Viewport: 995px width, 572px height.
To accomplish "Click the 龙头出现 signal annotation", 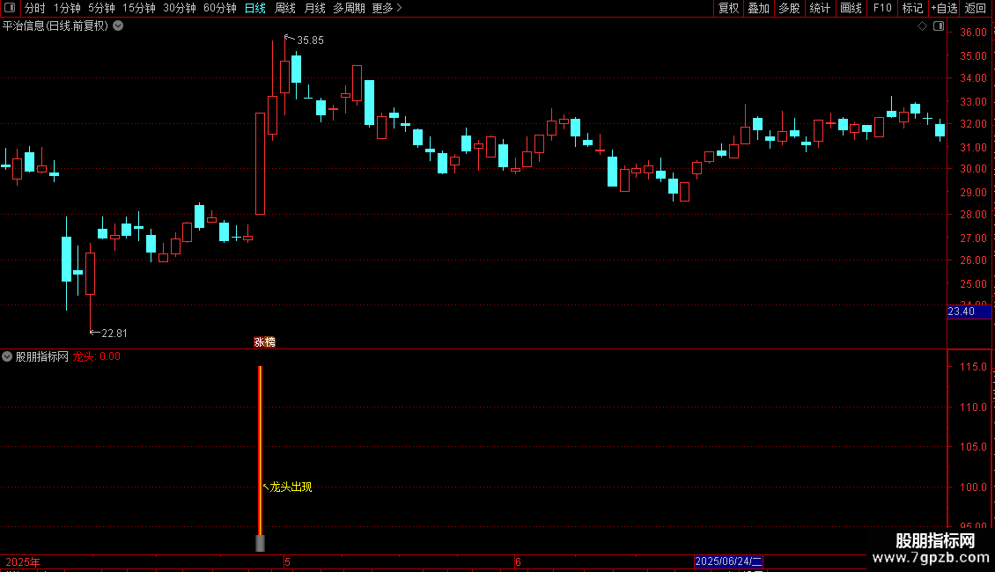I will (291, 487).
